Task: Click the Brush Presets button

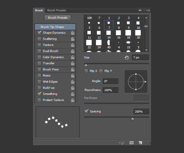Action: tap(58, 18)
